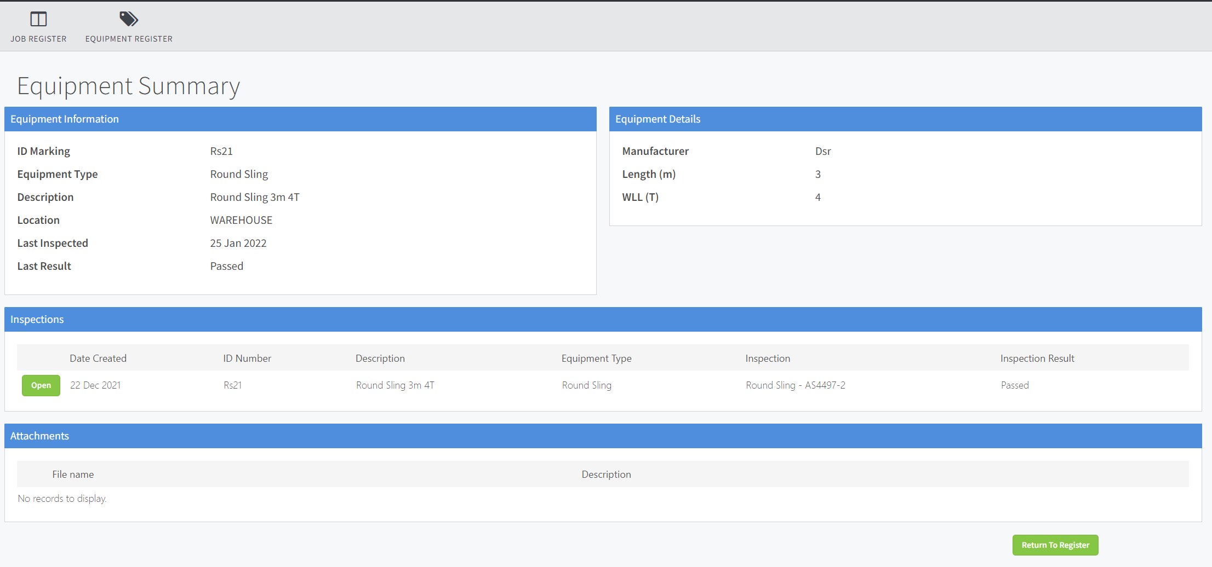Select the '22 Dec 2021' date cell

pyautogui.click(x=95, y=385)
